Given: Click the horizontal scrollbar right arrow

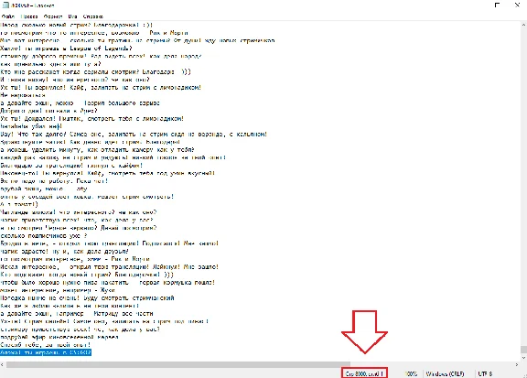Looking at the screenshot, I should pyautogui.click(x=517, y=364).
